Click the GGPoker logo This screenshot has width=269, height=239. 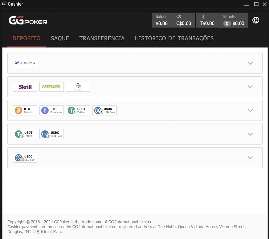[28, 20]
